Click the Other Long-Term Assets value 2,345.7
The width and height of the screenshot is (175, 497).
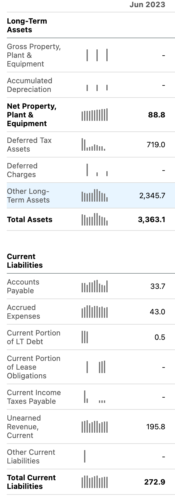point(152,196)
